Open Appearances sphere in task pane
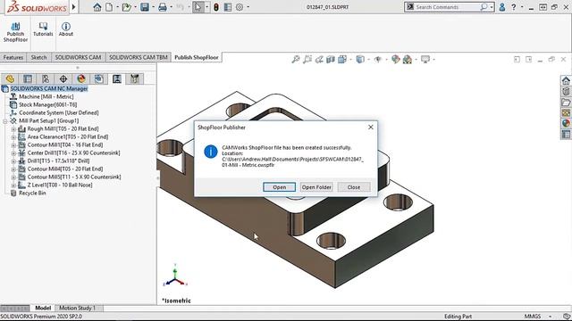The image size is (572, 321). coord(566,123)
